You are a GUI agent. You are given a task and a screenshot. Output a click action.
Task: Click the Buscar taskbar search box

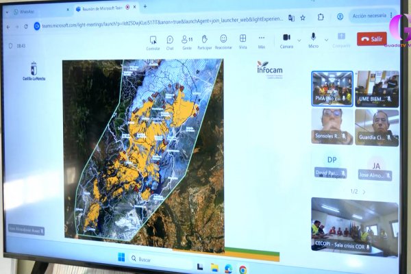161,260
